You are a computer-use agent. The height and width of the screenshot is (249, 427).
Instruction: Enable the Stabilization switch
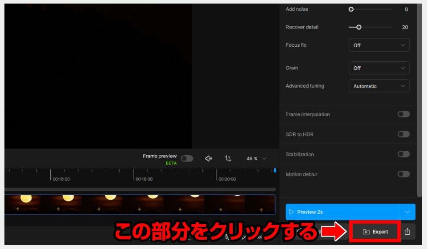(x=403, y=154)
